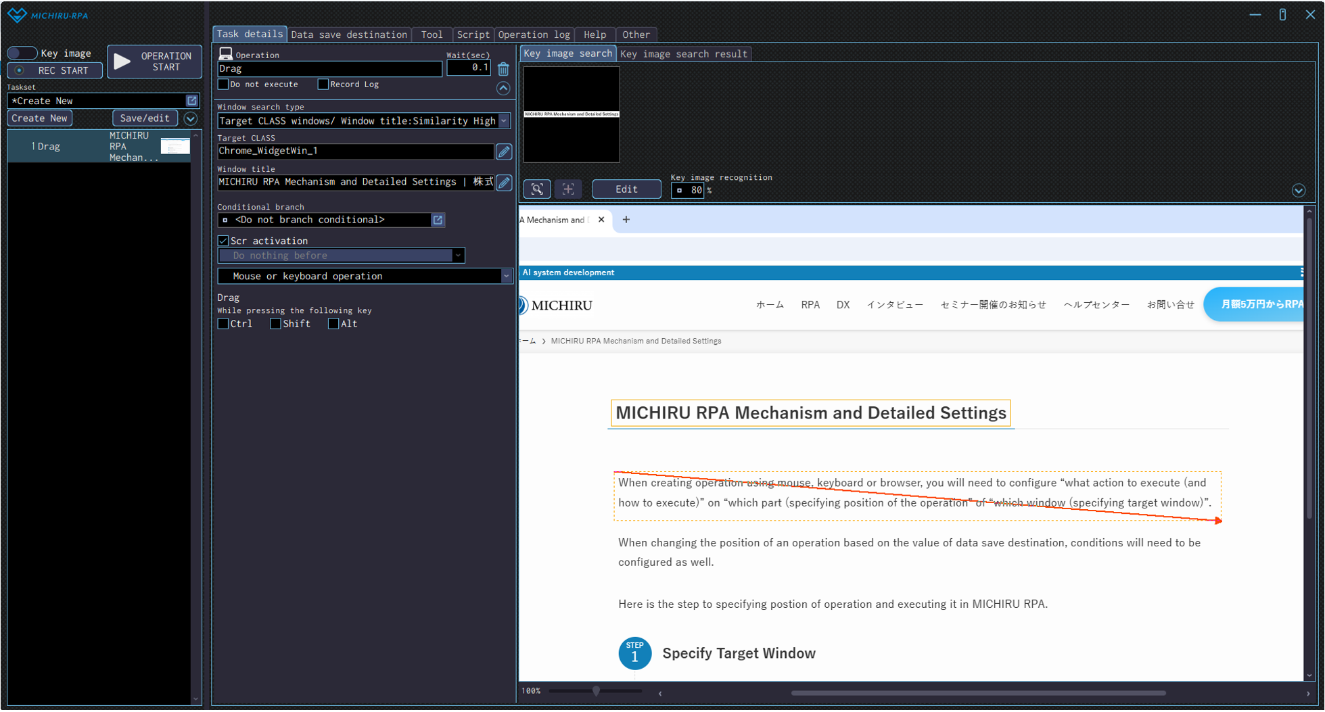Uncheck the Scr activation checkbox
Image resolution: width=1325 pixels, height=712 pixels.
(223, 241)
